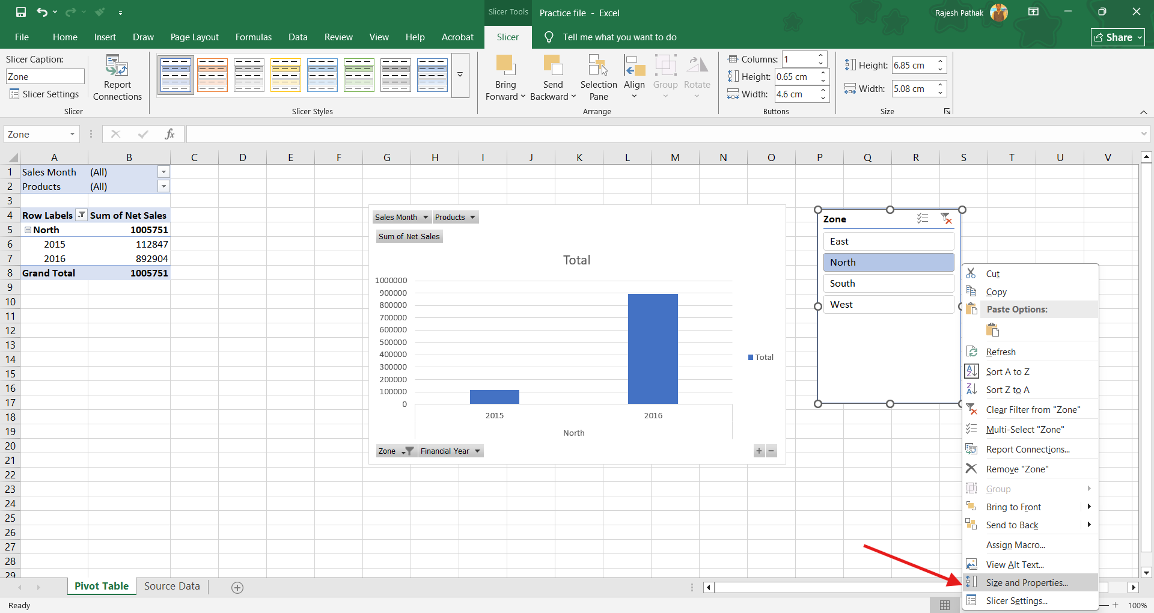Click the clear filter icon in Zone slicer
The height and width of the screenshot is (613, 1154).
coord(946,219)
